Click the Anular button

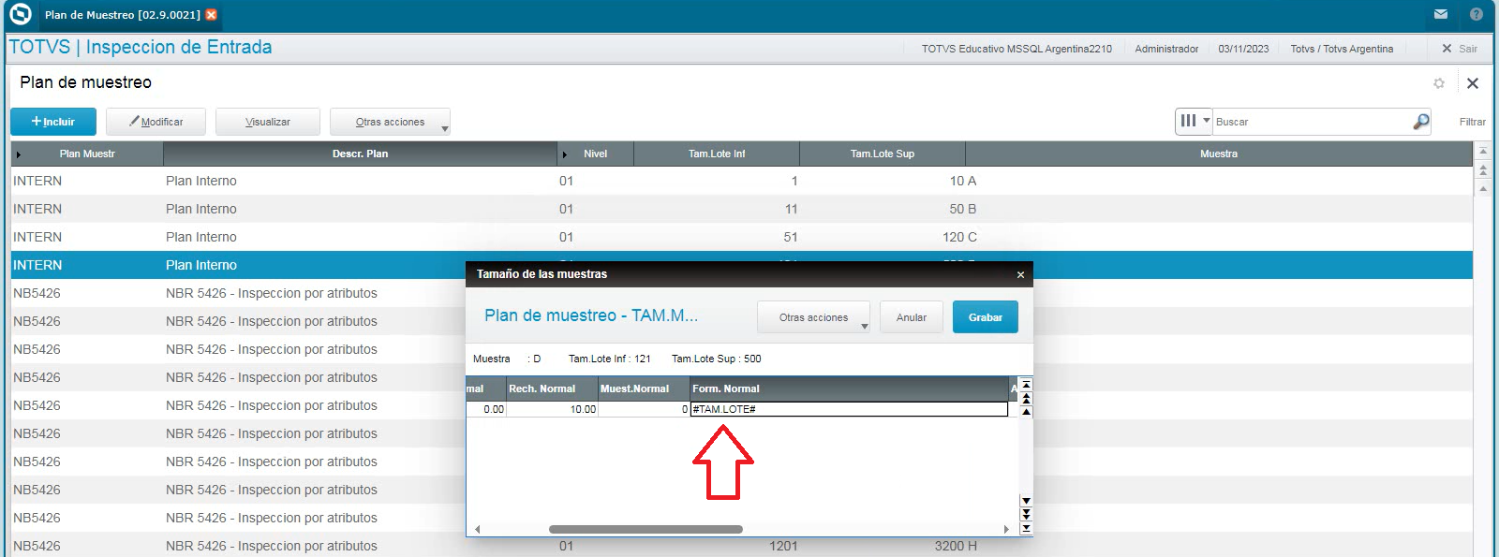912,317
